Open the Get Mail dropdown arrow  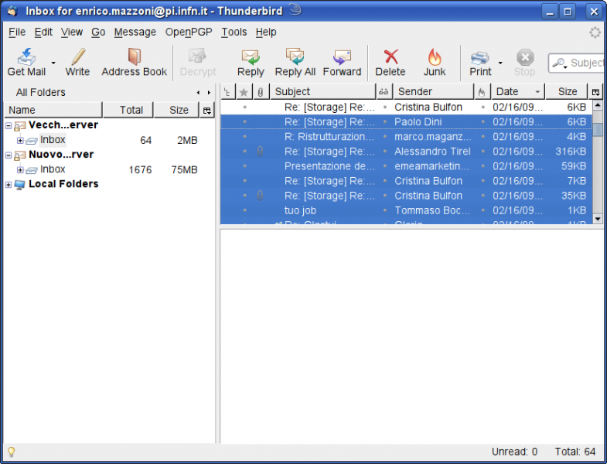click(x=53, y=63)
